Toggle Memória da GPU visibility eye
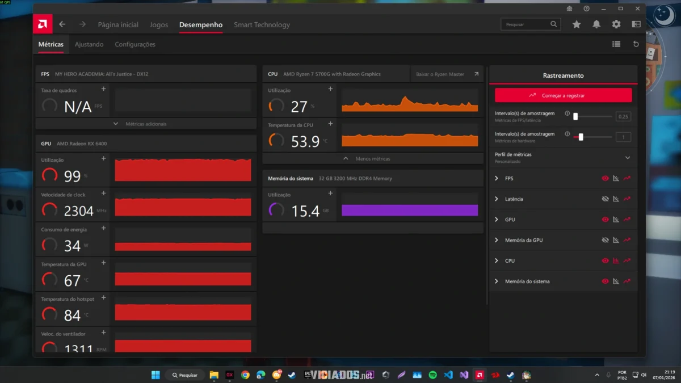Screen dimensions: 681x383 pyautogui.click(x=605, y=240)
